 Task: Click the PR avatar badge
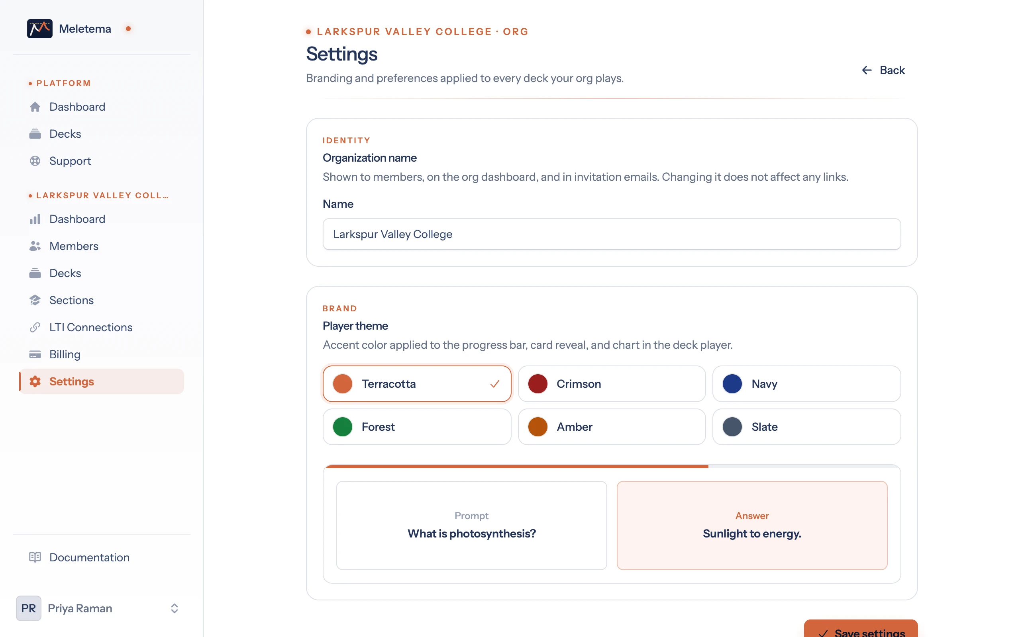click(x=29, y=608)
